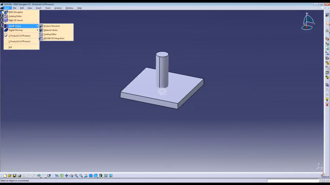Screen dimensions: 330x185
Task: Click the 3D compass in the viewport
Action: (308, 21)
